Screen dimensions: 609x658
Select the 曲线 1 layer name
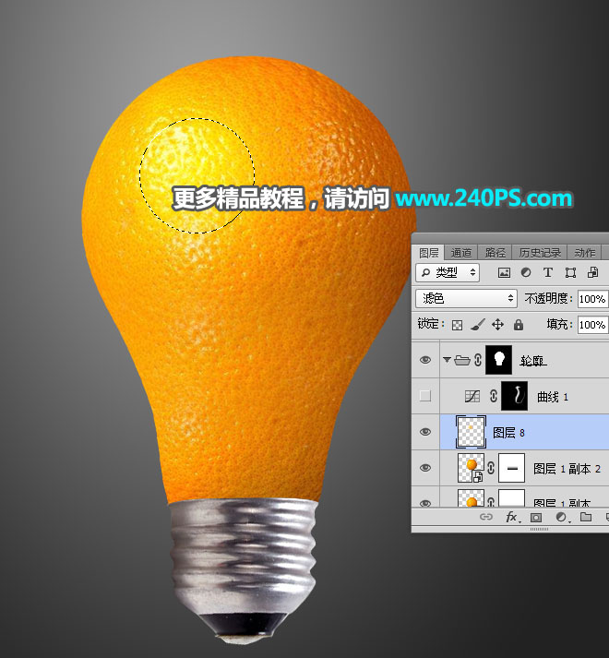pos(553,397)
